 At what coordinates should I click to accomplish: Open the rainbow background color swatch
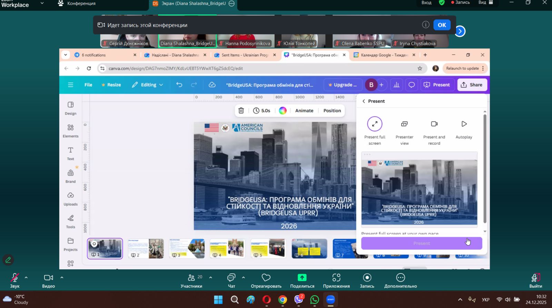point(283,110)
